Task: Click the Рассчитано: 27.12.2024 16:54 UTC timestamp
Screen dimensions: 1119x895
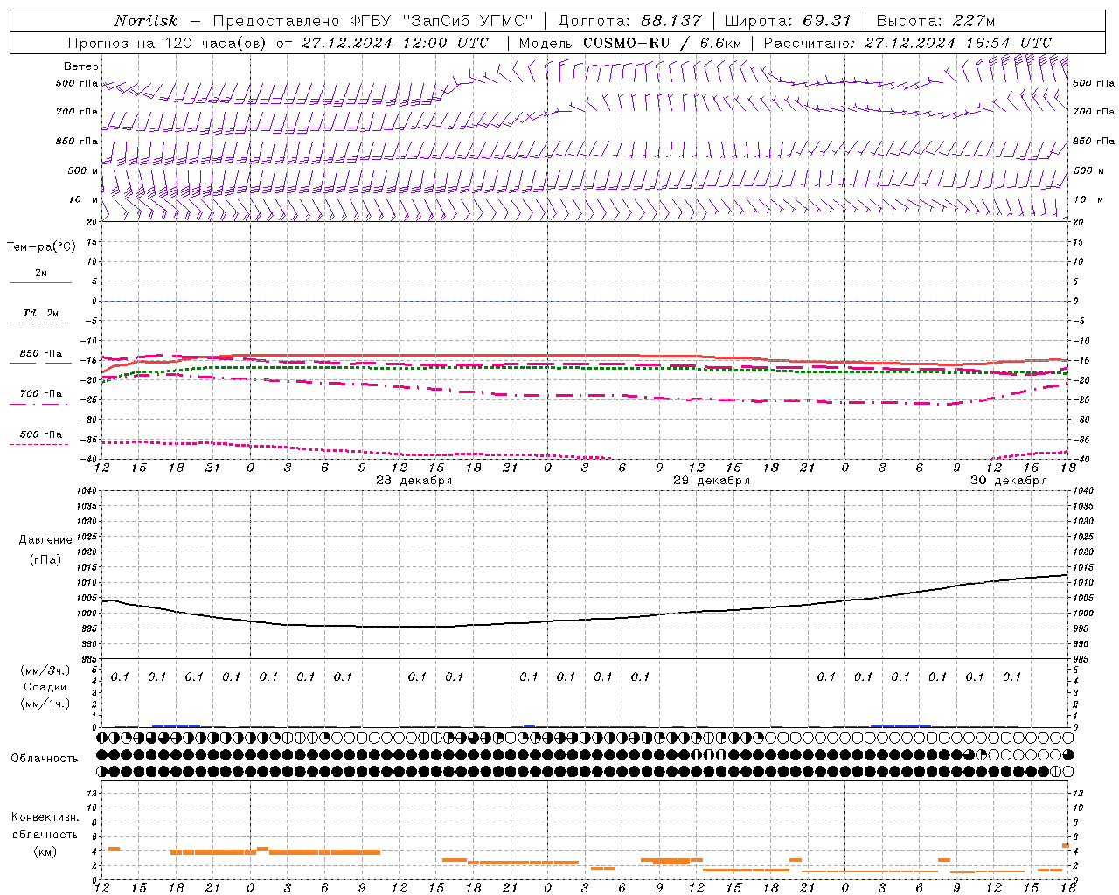Action: point(907,43)
